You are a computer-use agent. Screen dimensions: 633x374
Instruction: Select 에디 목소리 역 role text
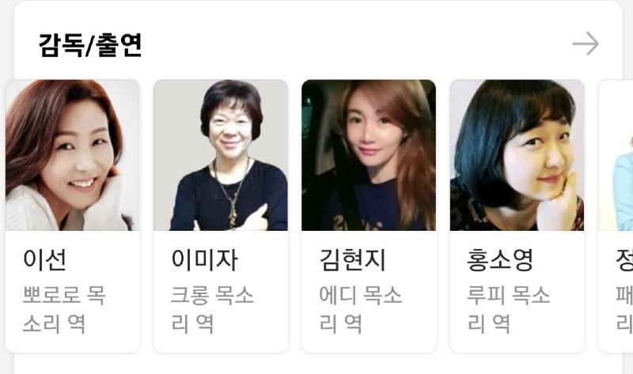point(361,310)
